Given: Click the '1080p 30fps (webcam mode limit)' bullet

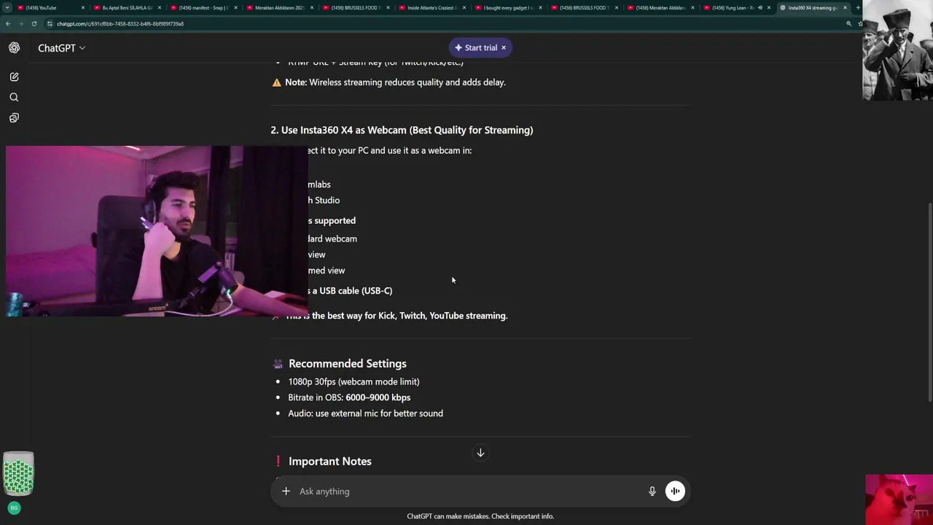Looking at the screenshot, I should 354,381.
